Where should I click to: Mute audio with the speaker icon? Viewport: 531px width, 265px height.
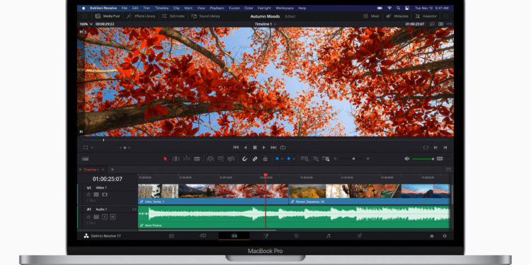pos(406,158)
